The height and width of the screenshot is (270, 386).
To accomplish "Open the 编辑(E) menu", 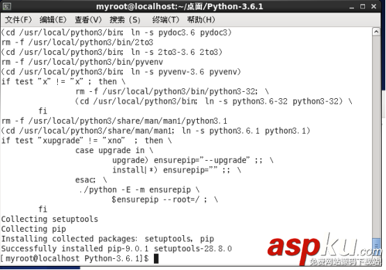I will pyautogui.click(x=53, y=19).
